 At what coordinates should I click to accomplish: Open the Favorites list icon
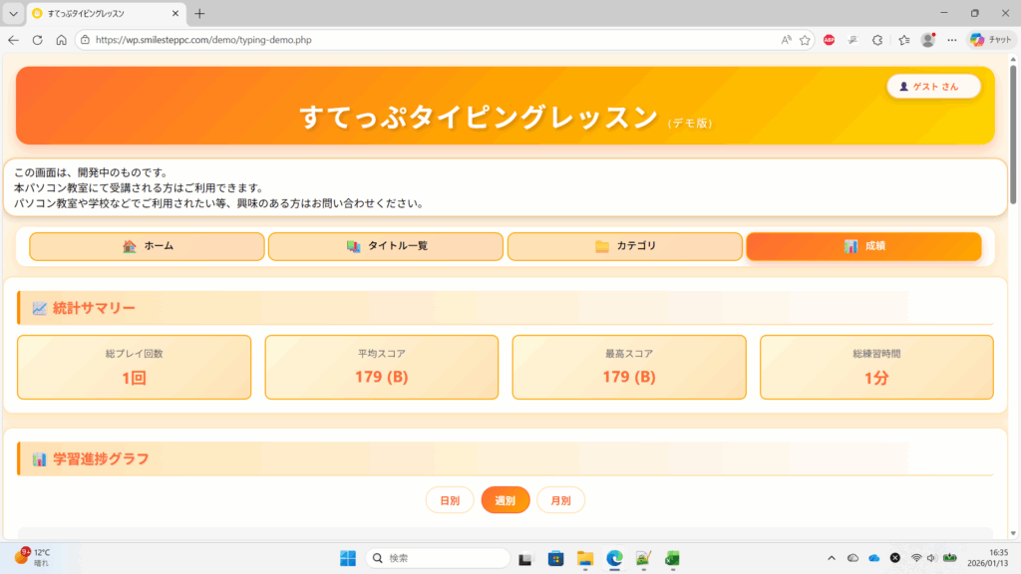(903, 40)
